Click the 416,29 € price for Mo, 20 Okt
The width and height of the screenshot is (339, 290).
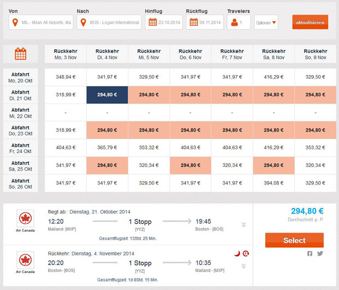273,77
